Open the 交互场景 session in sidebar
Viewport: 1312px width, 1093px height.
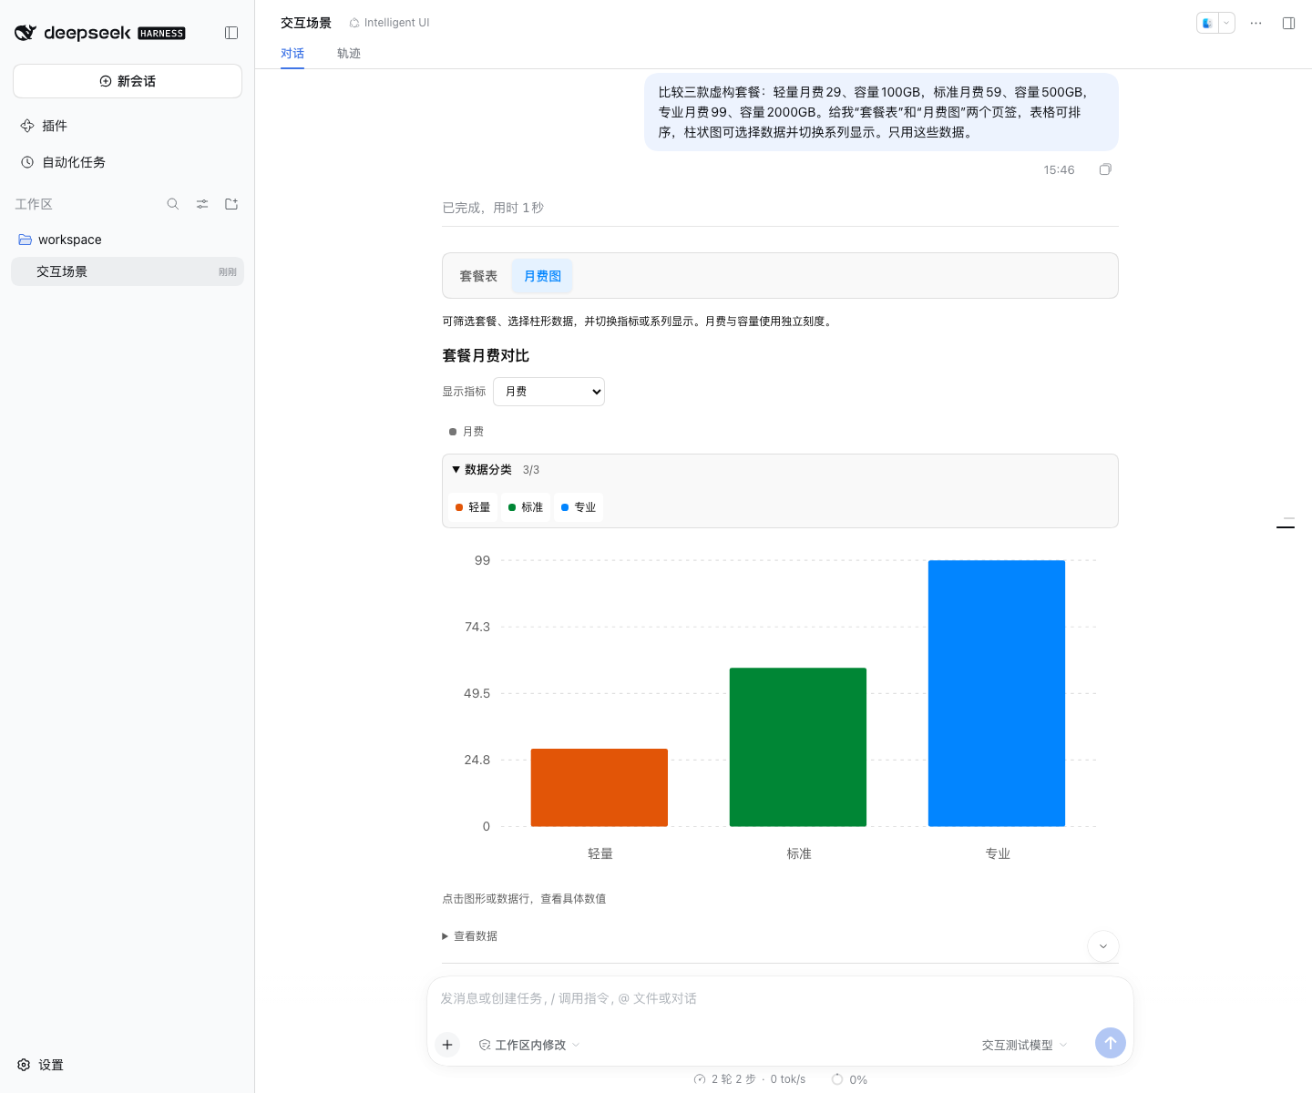(x=128, y=271)
